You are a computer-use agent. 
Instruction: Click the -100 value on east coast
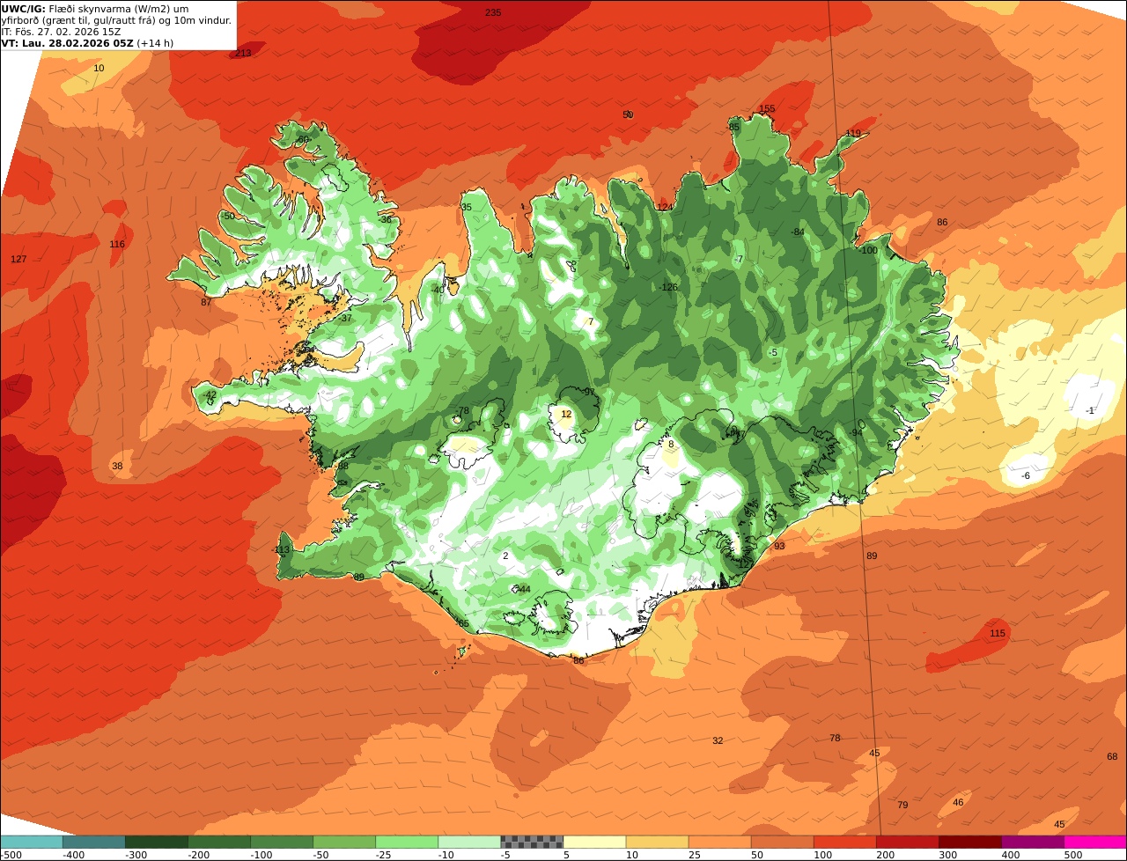[868, 251]
